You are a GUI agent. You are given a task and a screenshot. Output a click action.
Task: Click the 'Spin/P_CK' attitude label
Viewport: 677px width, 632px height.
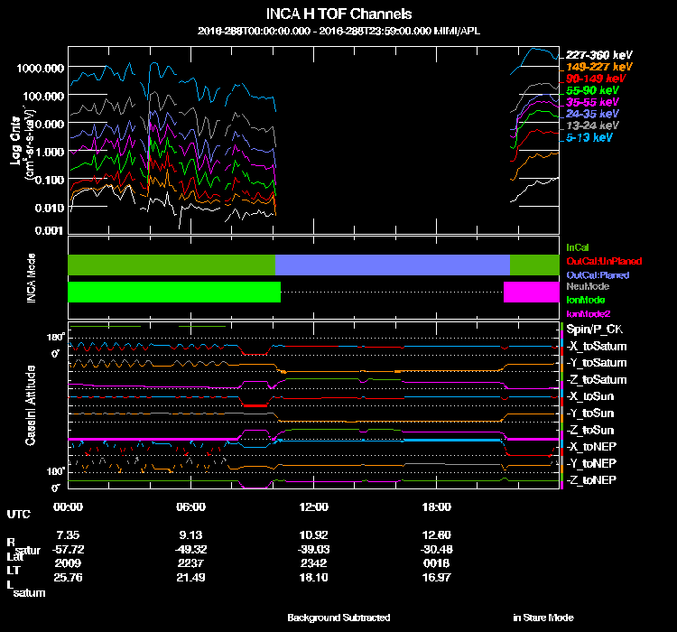click(x=594, y=330)
